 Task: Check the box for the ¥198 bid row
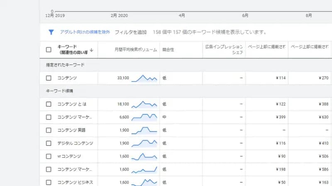point(49,169)
